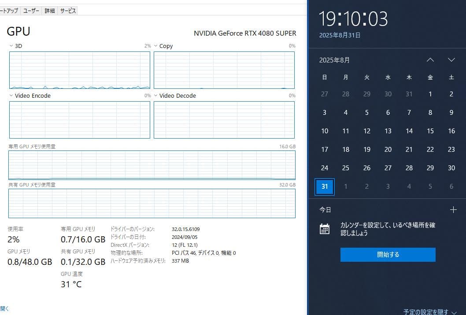Click the 開く link at bottom left

tap(4, 308)
